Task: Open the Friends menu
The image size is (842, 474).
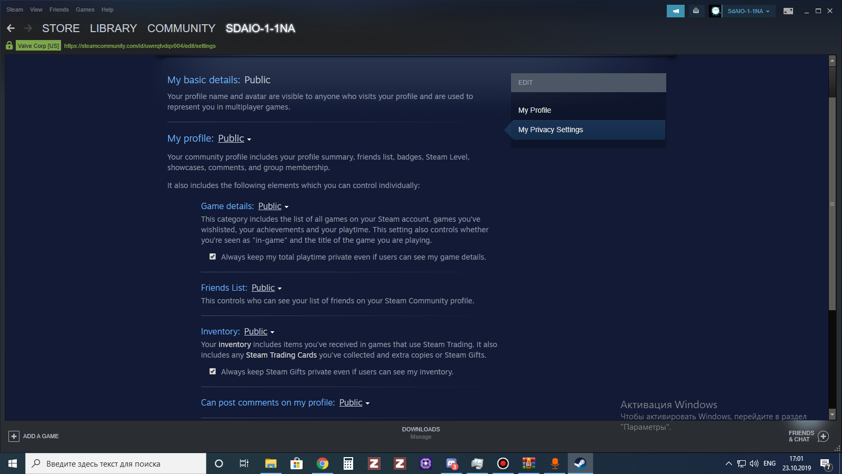Action: pyautogui.click(x=59, y=9)
